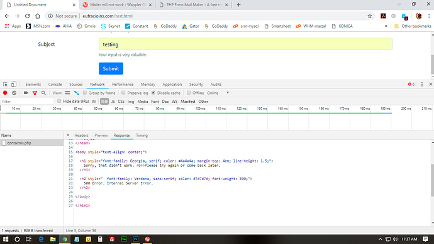Image resolution: width=434 pixels, height=244 pixels.
Task: Clear the network log with the clear icon
Action: [14, 93]
